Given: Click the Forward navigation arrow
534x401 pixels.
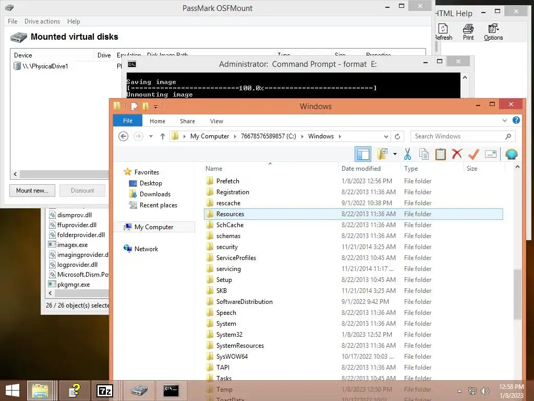Looking at the screenshot, I should (138, 136).
